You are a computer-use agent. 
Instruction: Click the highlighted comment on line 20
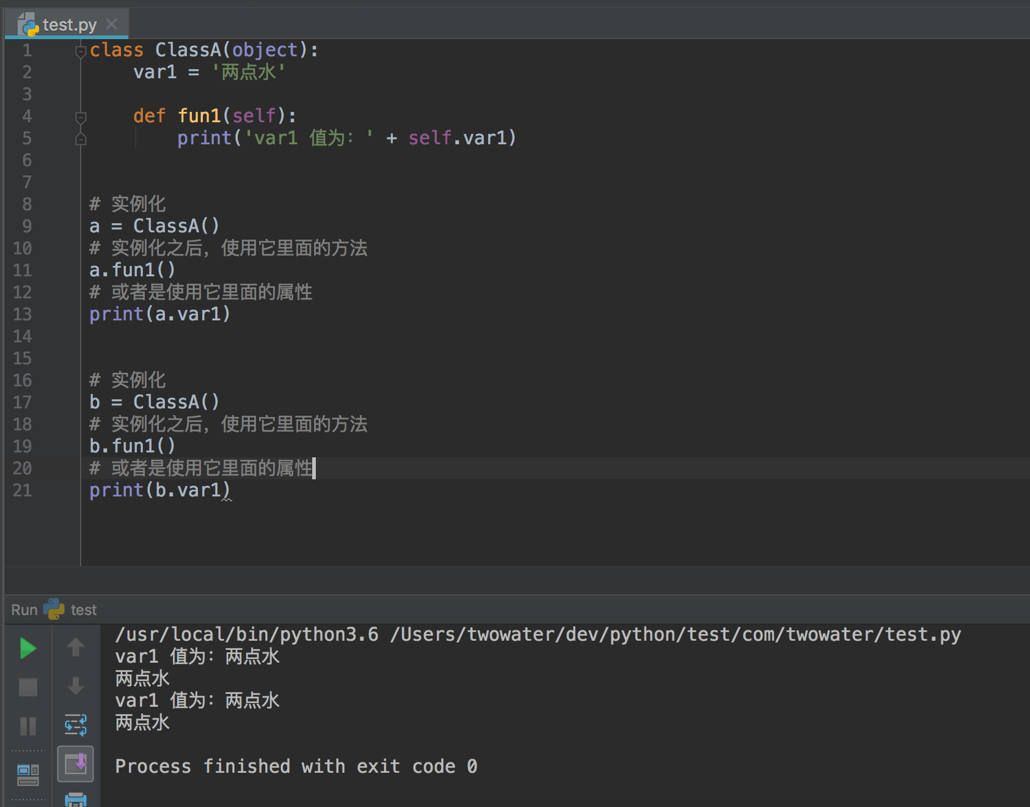pos(201,468)
